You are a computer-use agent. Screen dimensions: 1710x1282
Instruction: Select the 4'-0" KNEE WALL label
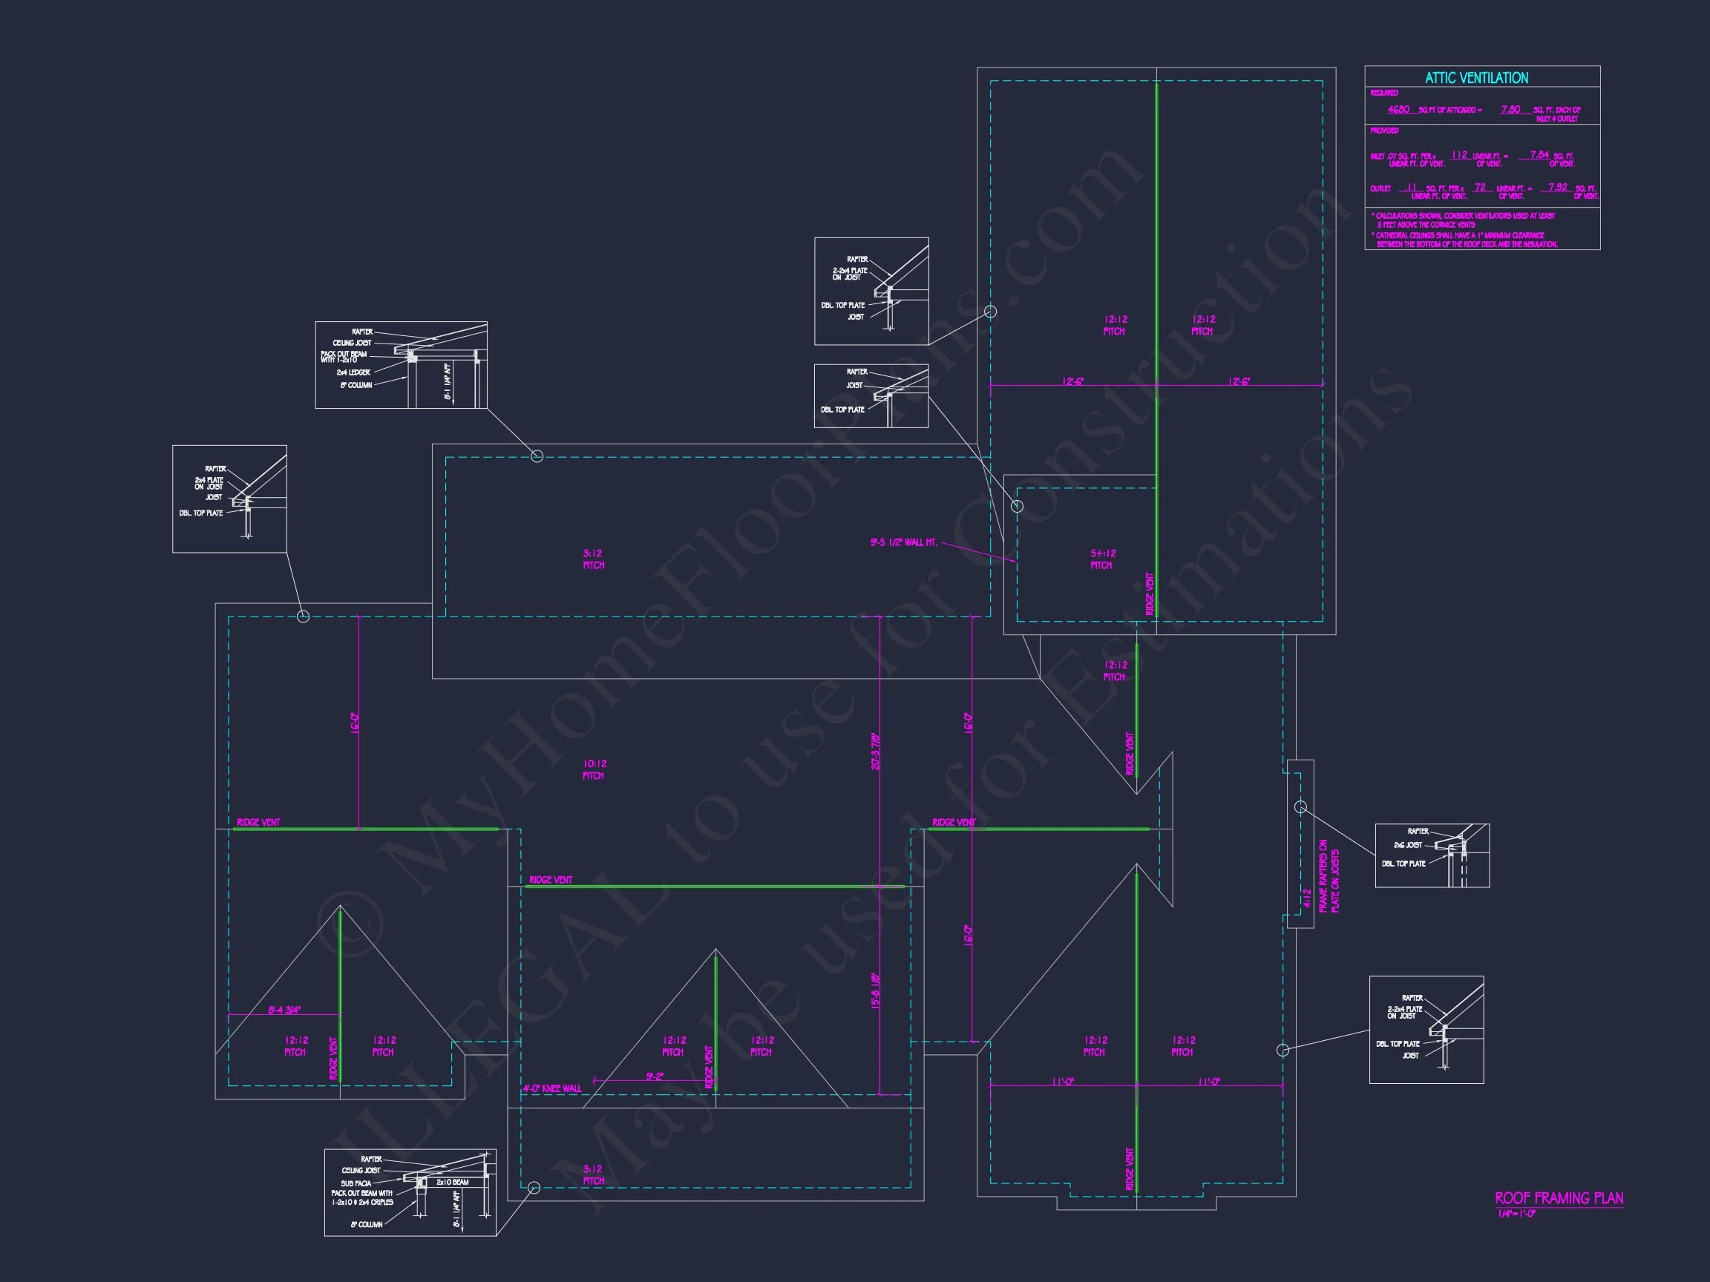tap(552, 1089)
